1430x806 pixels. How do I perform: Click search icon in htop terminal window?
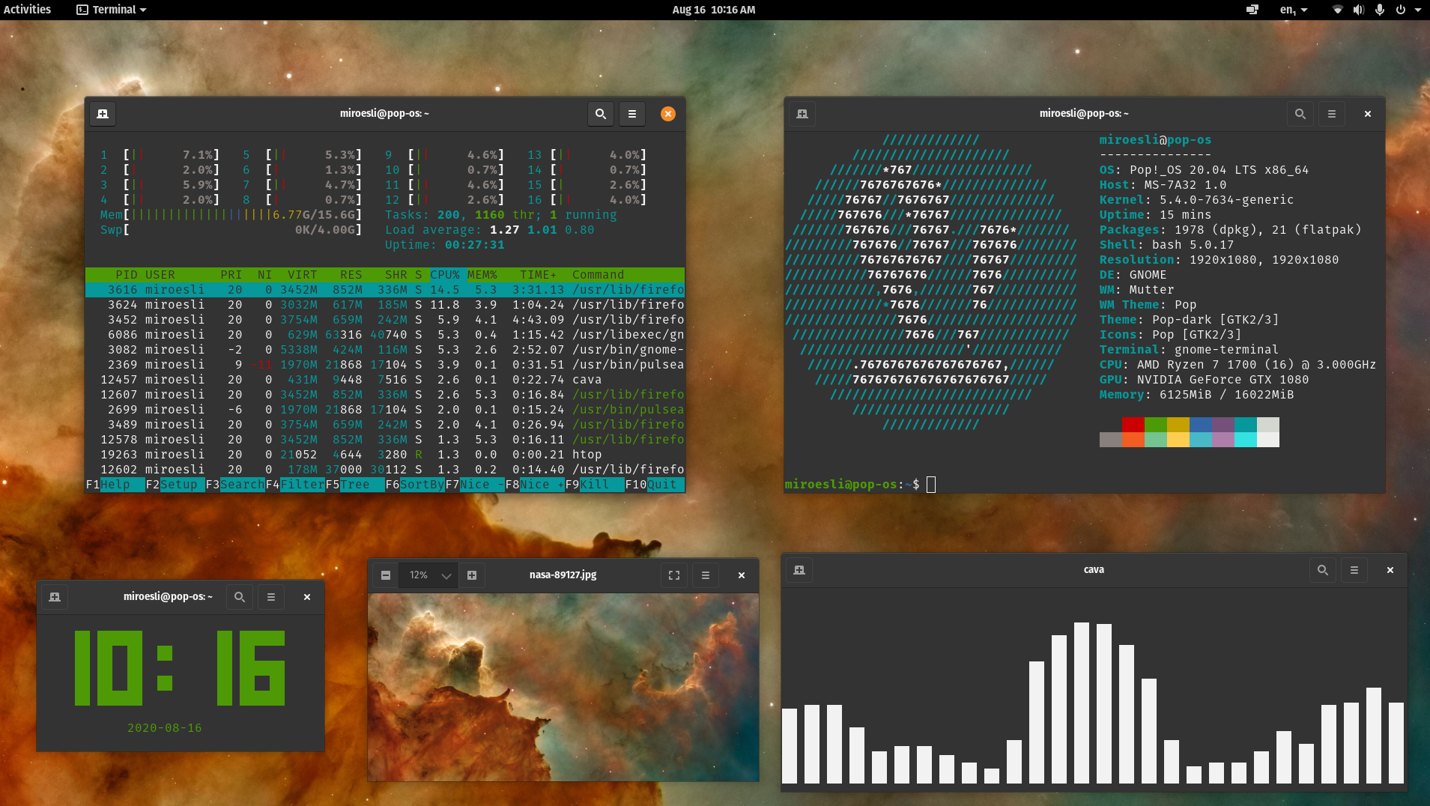pos(601,114)
